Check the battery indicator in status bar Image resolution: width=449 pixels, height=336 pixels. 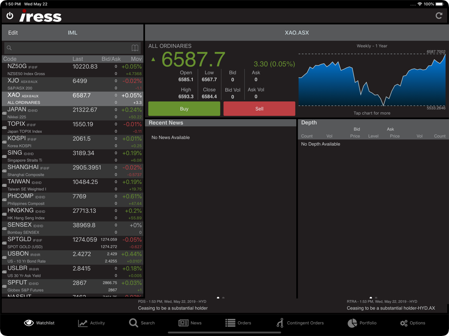pos(439,4)
